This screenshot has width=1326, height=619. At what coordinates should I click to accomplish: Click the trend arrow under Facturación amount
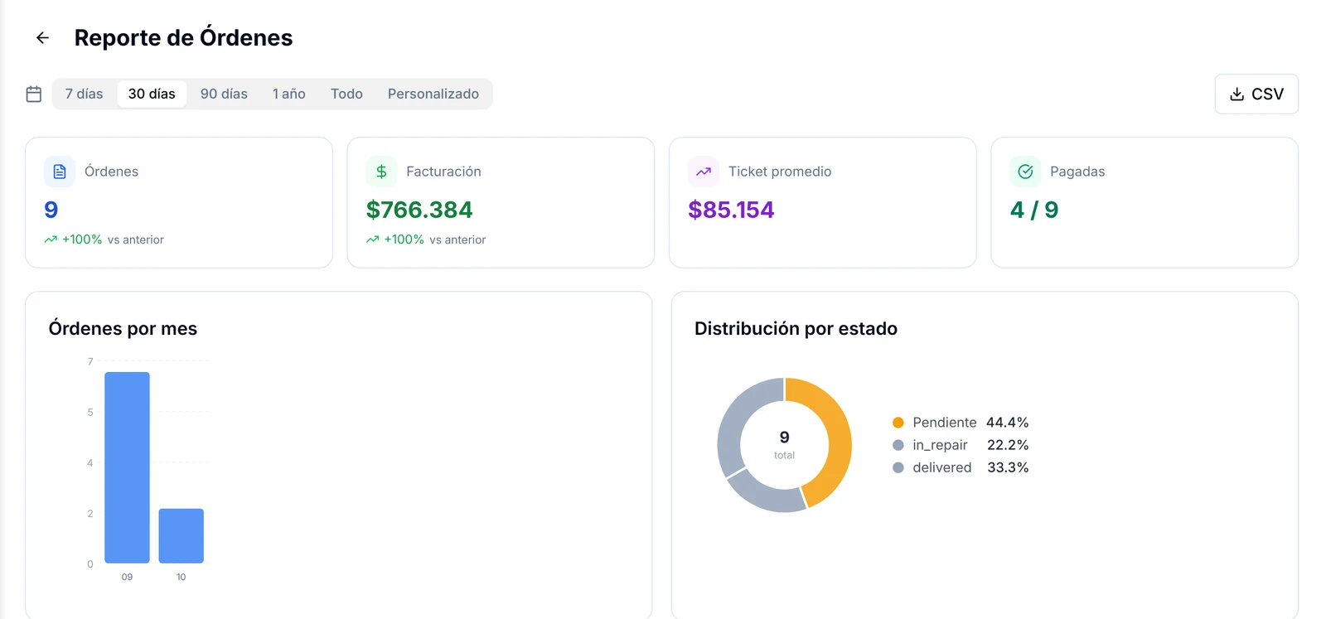pos(373,239)
